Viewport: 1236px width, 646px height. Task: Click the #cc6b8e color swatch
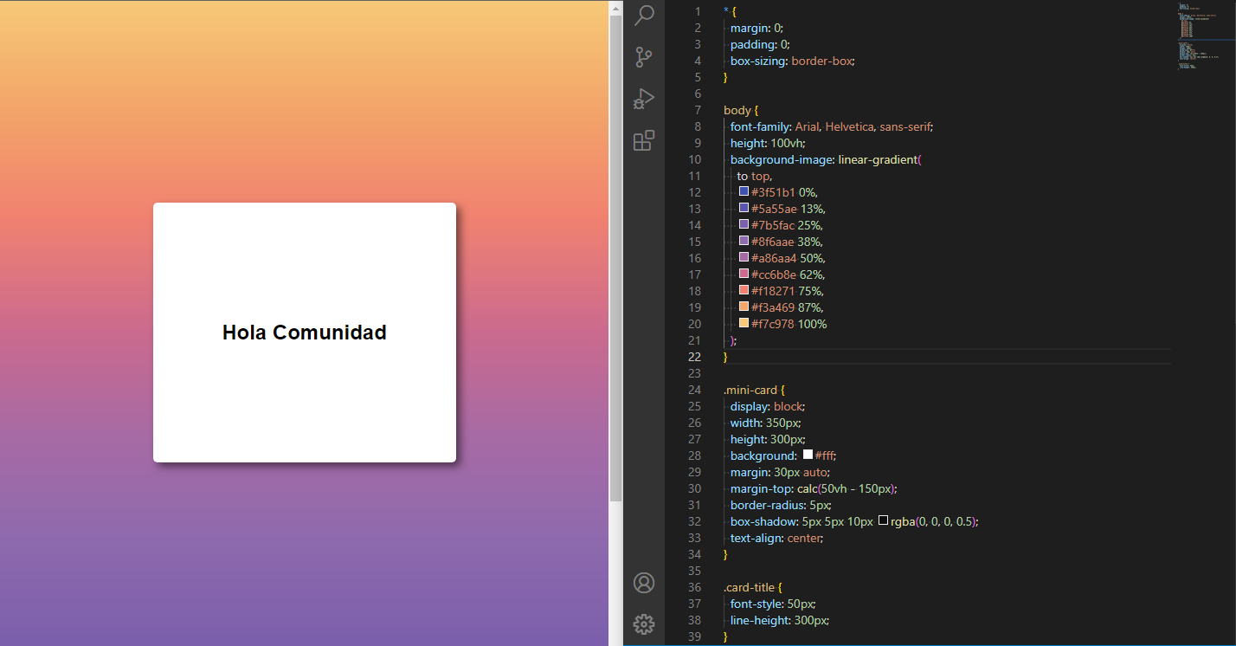pos(744,274)
